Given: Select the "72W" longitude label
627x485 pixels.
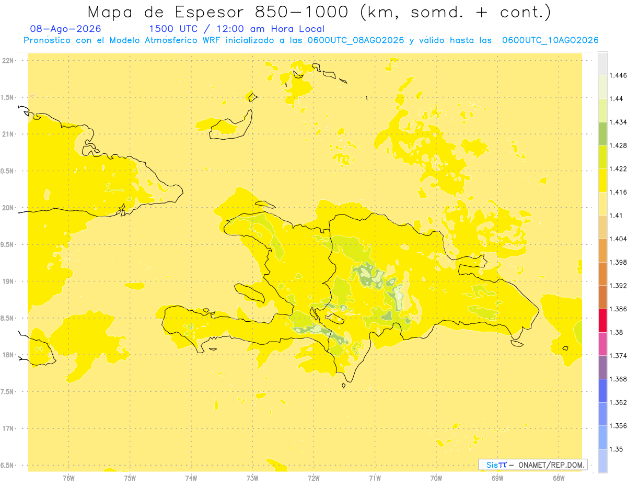Looking at the screenshot, I should click(313, 478).
